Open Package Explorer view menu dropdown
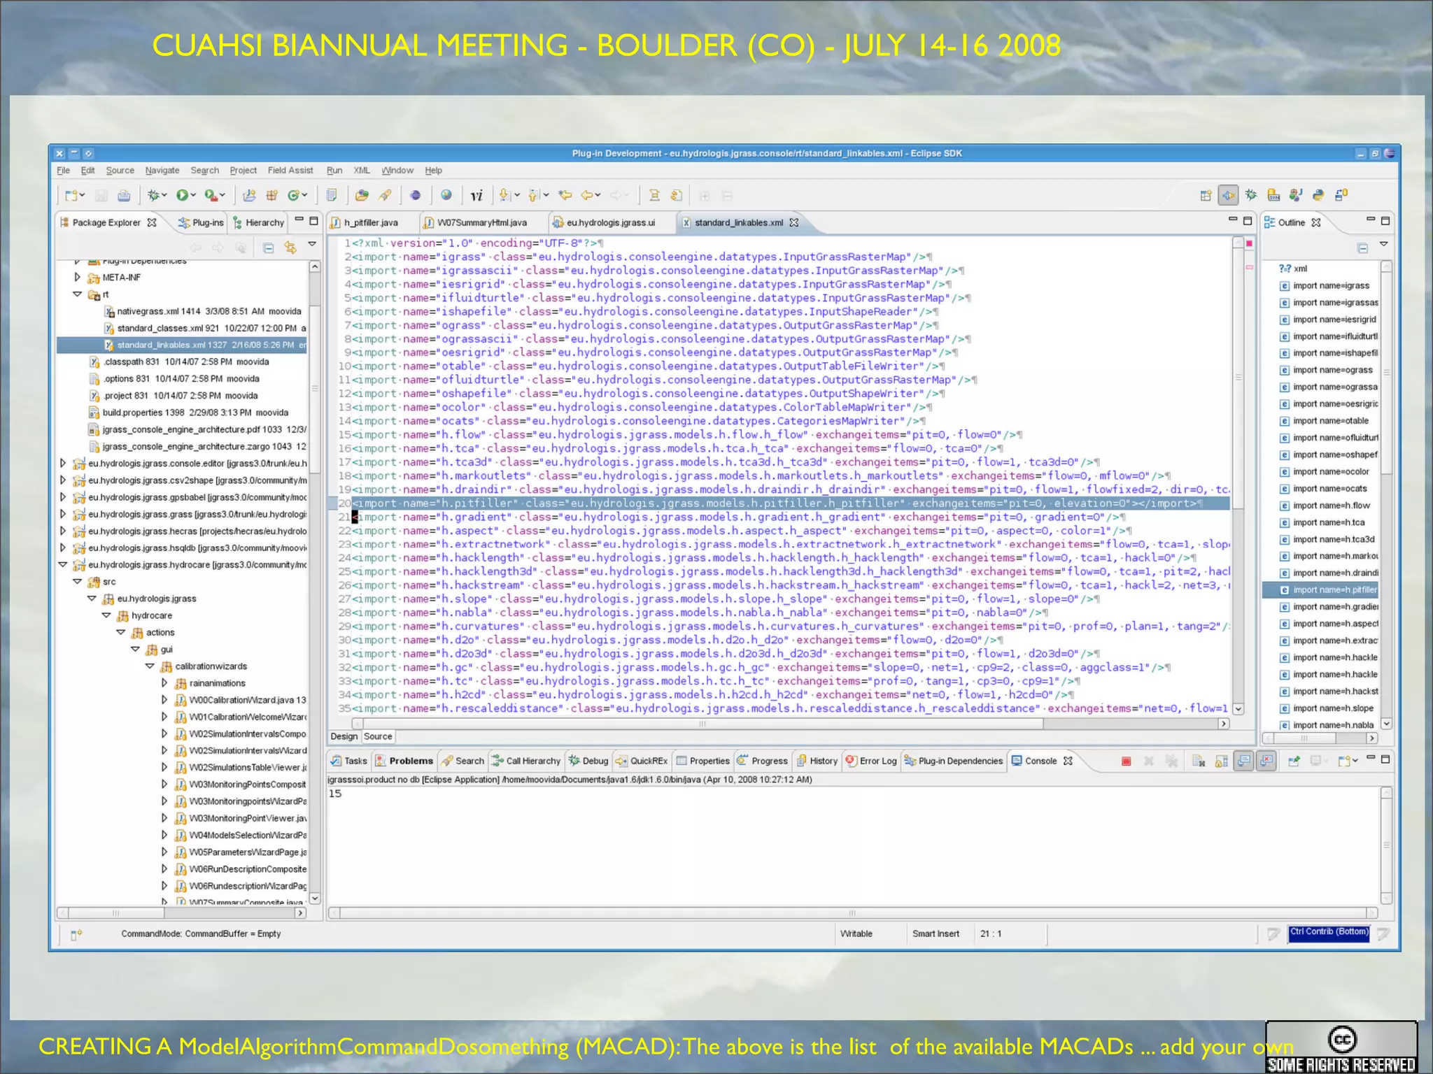The height and width of the screenshot is (1074, 1433). click(312, 245)
